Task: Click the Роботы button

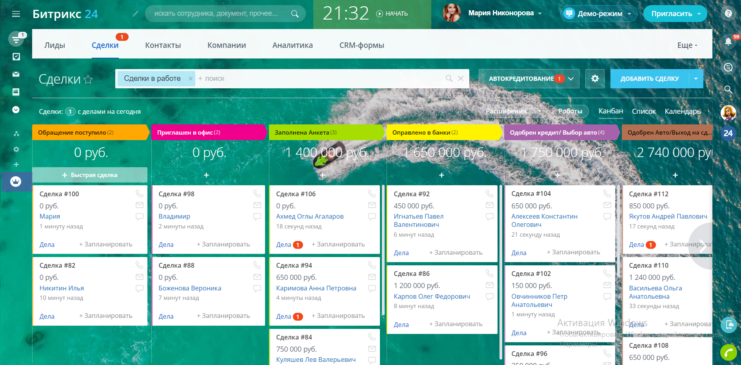Action: click(x=570, y=111)
